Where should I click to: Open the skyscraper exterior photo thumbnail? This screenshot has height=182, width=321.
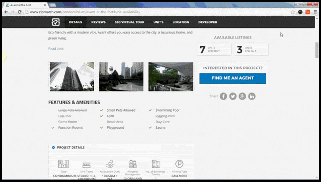(72, 77)
